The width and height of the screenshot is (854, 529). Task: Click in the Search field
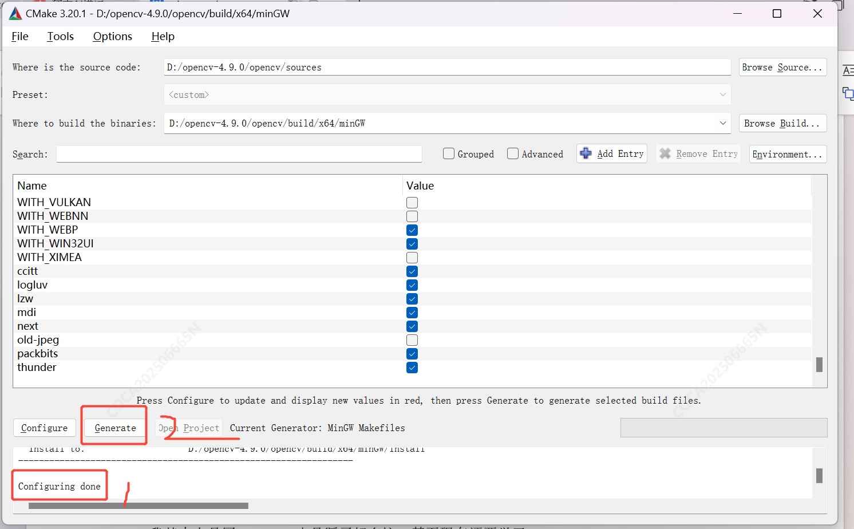coord(239,154)
